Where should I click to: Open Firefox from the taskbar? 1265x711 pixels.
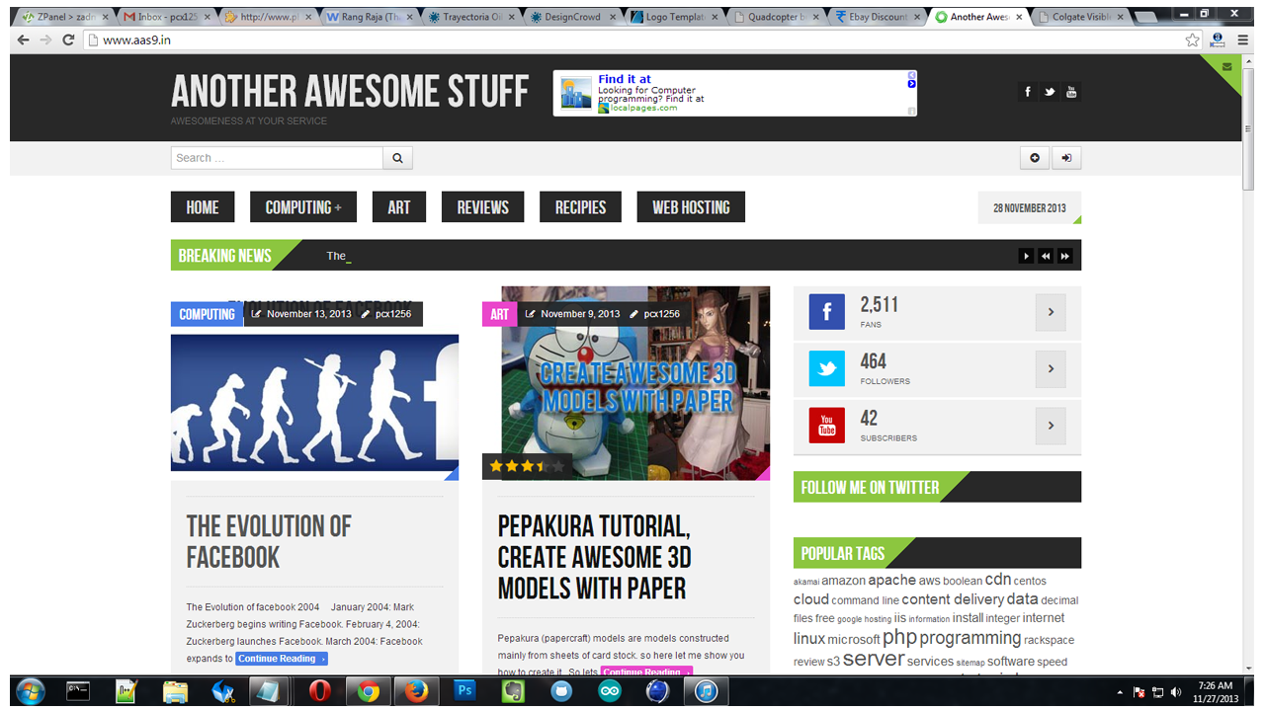click(x=416, y=692)
